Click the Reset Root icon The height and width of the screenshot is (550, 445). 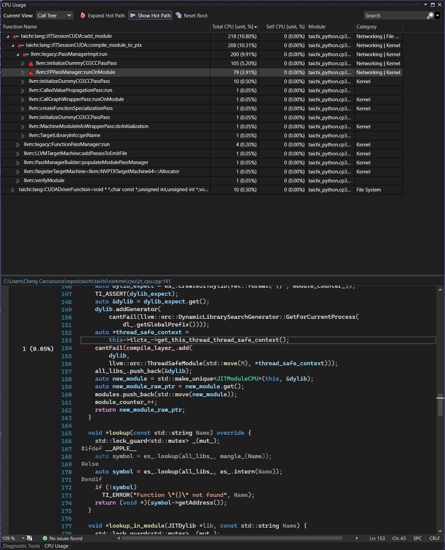pyautogui.click(x=179, y=15)
